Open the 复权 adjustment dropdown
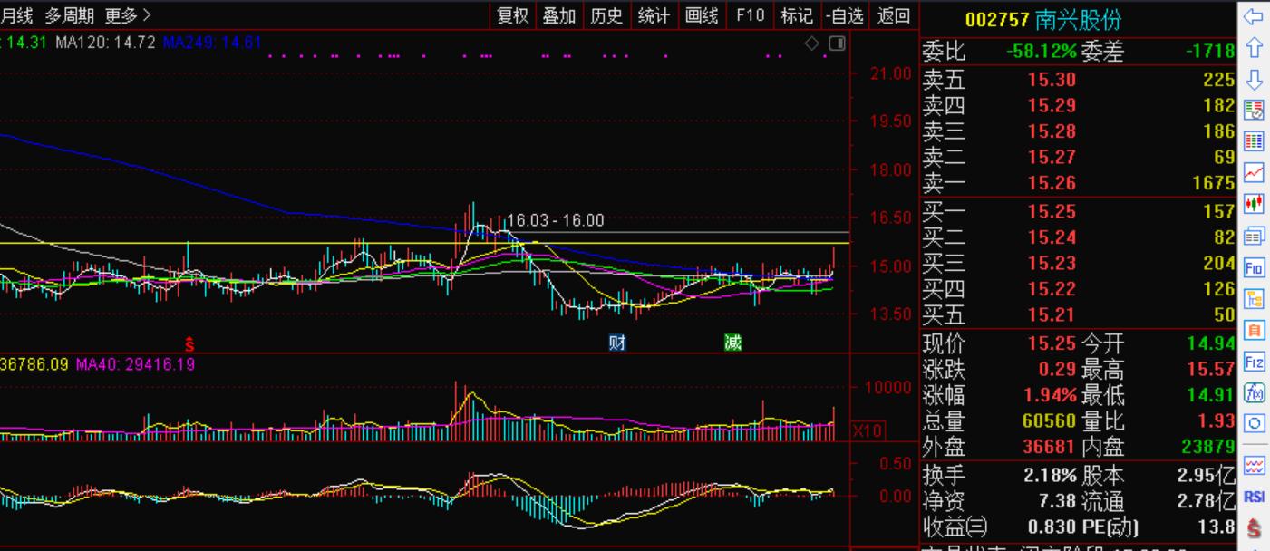1270x551 pixels. [512, 15]
